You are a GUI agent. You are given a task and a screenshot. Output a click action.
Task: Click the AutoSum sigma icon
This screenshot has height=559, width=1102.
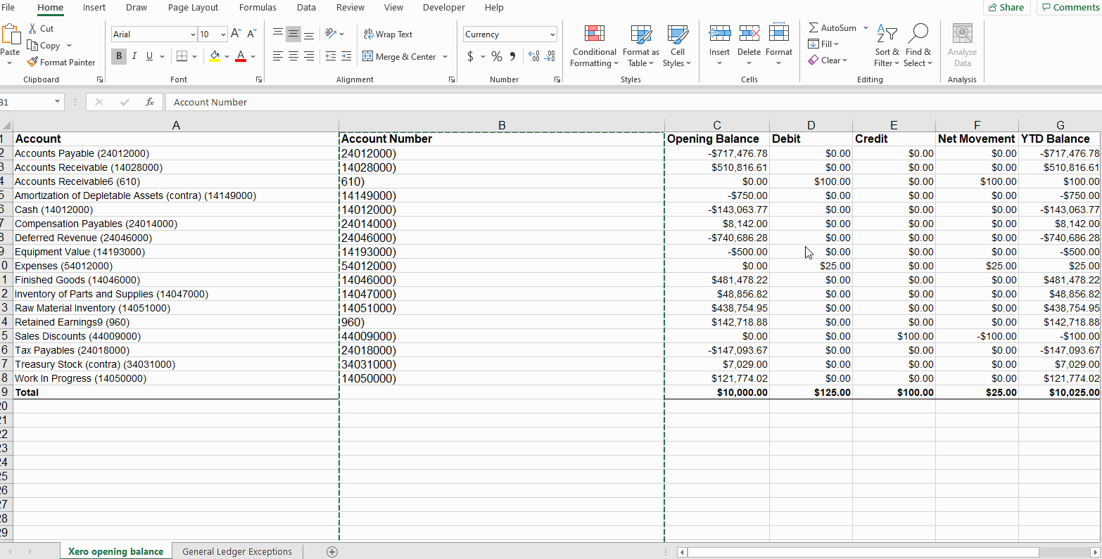point(813,27)
